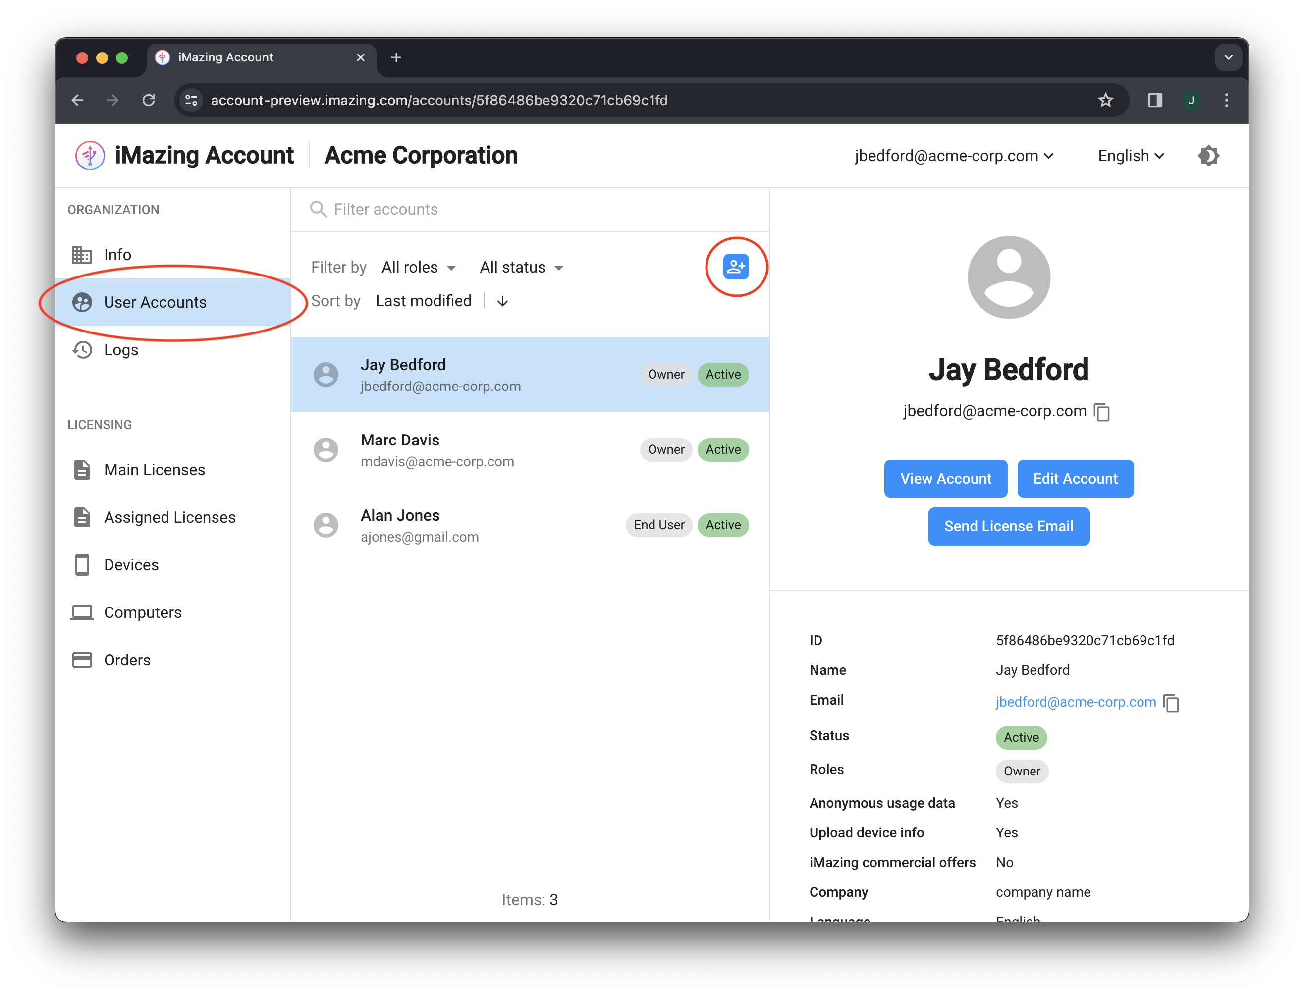Screen dimensions: 1304x995
Task: Reload the page
Action: tap(149, 100)
